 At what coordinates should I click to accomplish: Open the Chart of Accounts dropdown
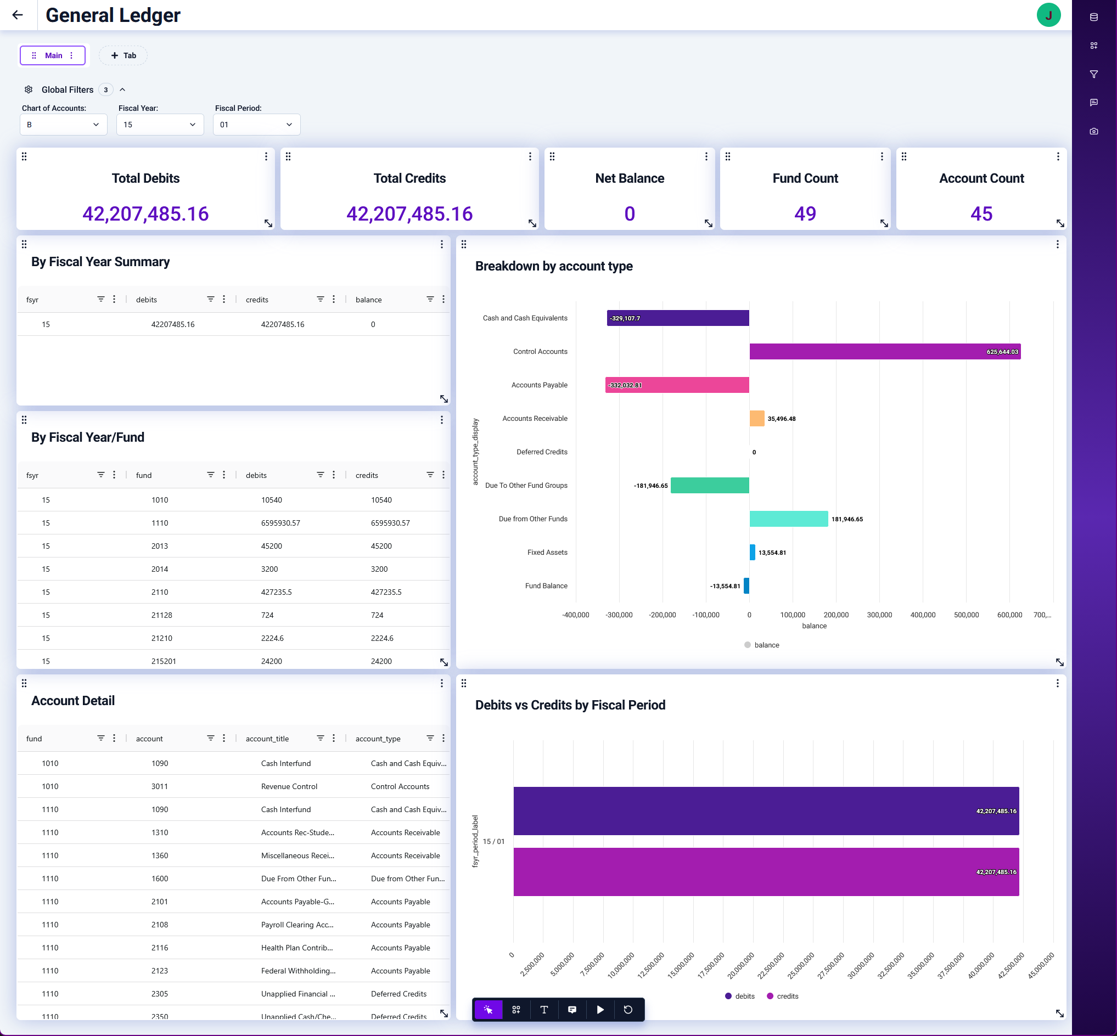[63, 125]
